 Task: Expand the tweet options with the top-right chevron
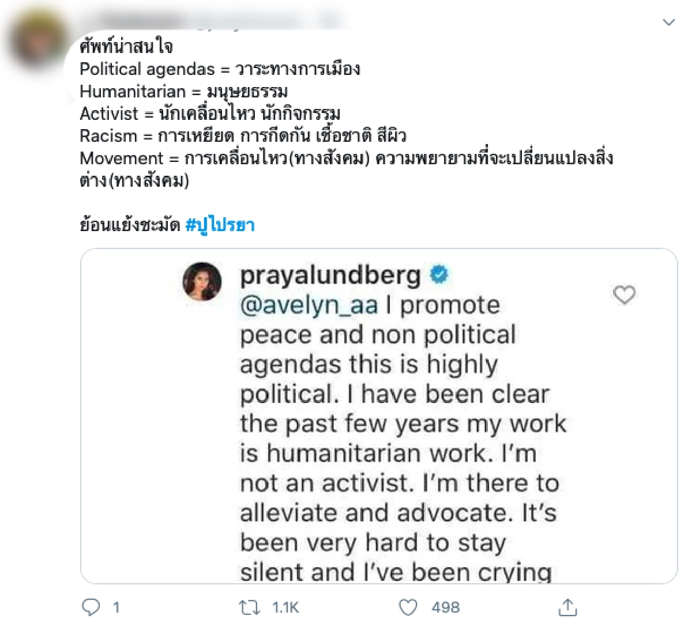point(669,21)
